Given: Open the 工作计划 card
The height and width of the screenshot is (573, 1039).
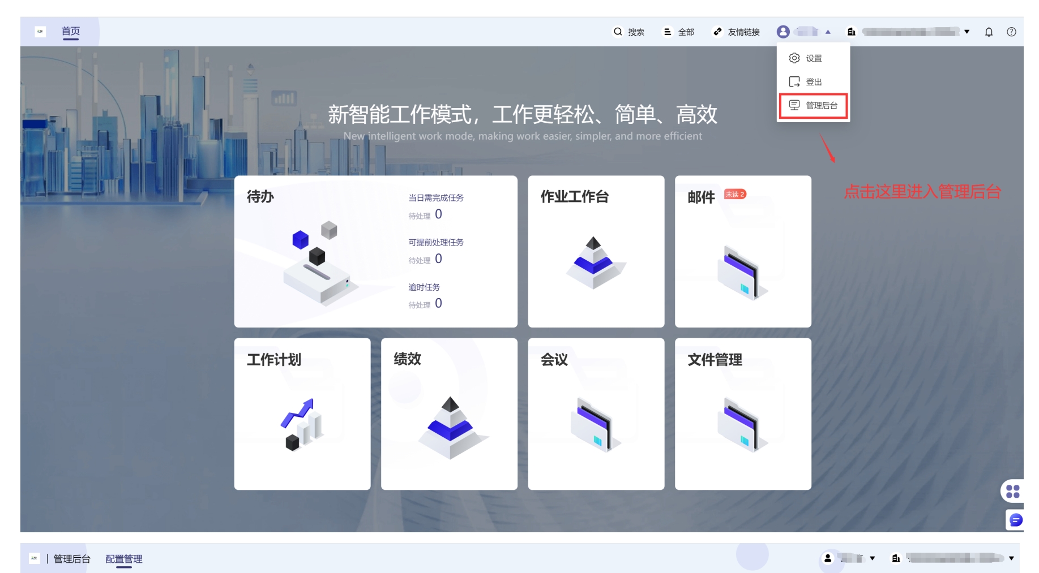Looking at the screenshot, I should [302, 414].
